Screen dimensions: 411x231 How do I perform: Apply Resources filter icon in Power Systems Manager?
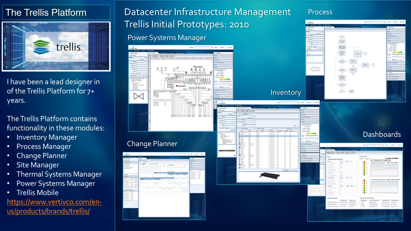pos(147,58)
